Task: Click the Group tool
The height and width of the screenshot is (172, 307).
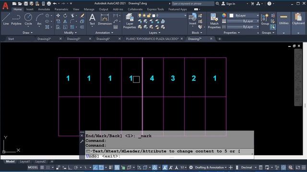Action: point(265,20)
